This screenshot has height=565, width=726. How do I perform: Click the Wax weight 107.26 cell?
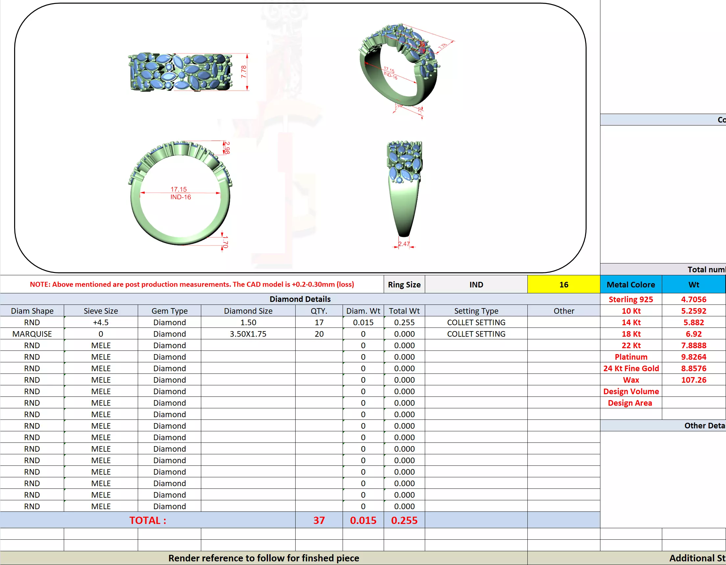pyautogui.click(x=693, y=380)
